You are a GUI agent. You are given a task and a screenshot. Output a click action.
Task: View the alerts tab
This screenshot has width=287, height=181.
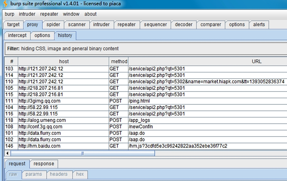[x=259, y=25]
